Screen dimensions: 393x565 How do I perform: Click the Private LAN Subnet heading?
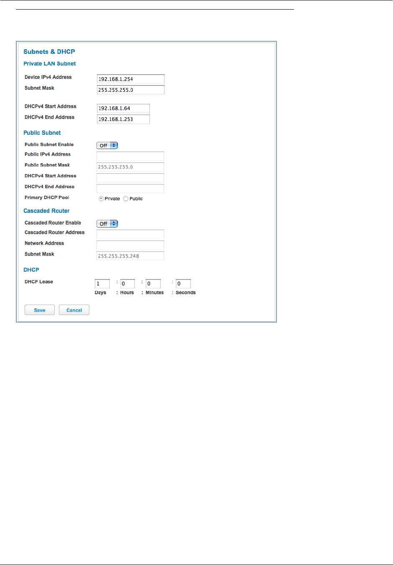(x=50, y=64)
